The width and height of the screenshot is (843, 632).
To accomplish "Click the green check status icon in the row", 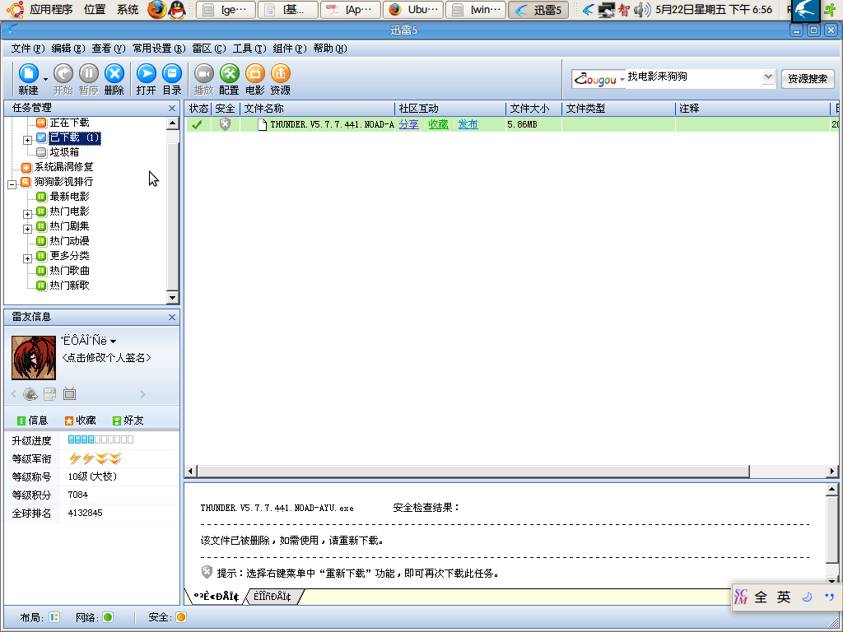I will coord(198,125).
